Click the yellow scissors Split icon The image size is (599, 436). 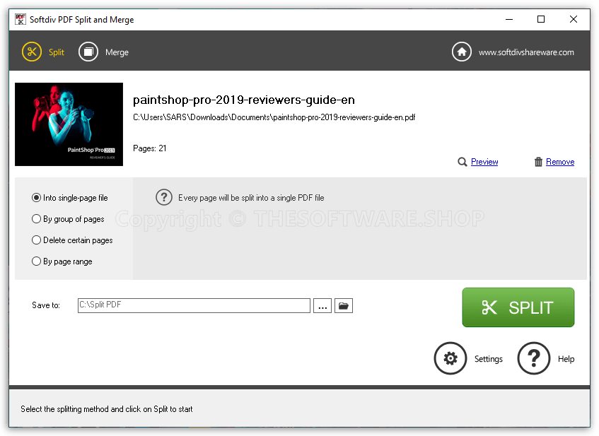click(32, 52)
